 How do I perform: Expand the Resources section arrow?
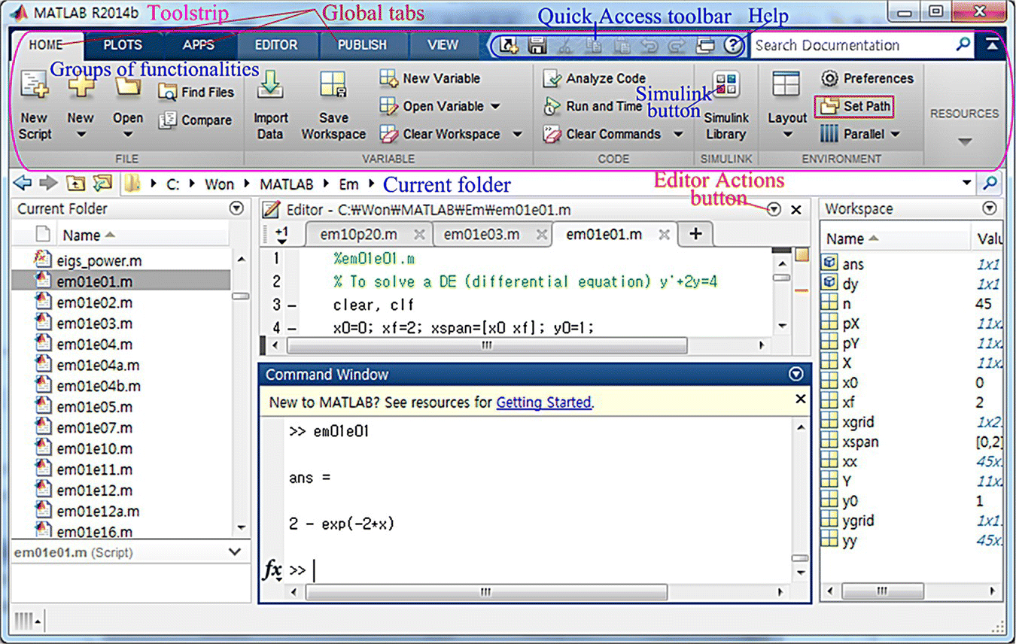click(x=965, y=141)
